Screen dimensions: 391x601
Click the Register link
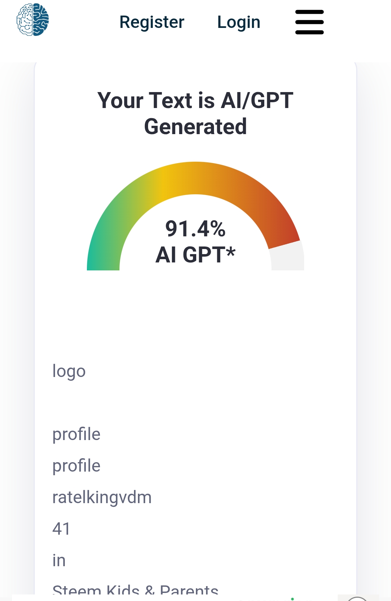152,22
